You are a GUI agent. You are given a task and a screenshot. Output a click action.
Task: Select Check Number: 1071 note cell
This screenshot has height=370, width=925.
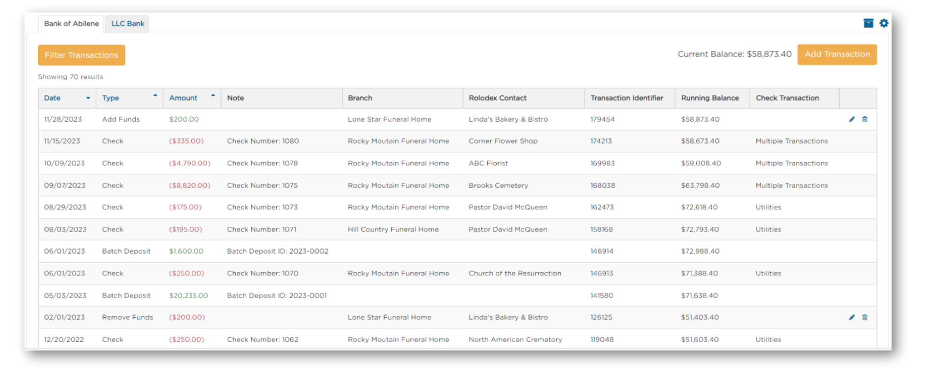point(262,229)
